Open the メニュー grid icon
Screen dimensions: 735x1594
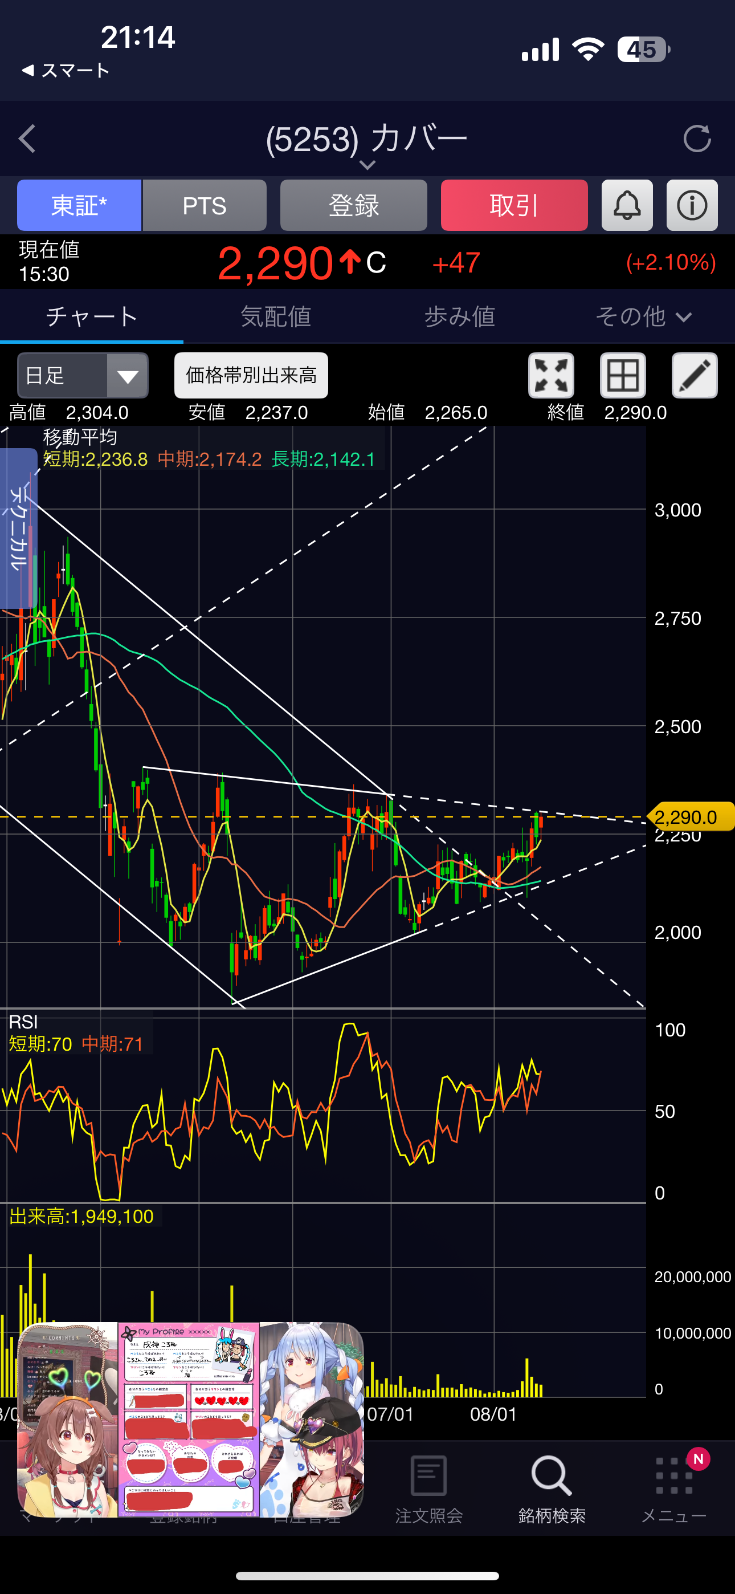coord(673,1477)
